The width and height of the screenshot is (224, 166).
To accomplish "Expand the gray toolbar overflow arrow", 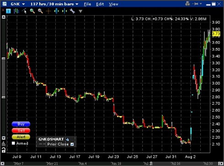I will [x=80, y=11].
